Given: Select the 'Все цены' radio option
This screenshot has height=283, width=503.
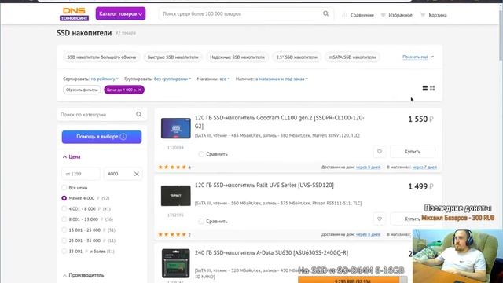Looking at the screenshot, I should pos(64,187).
